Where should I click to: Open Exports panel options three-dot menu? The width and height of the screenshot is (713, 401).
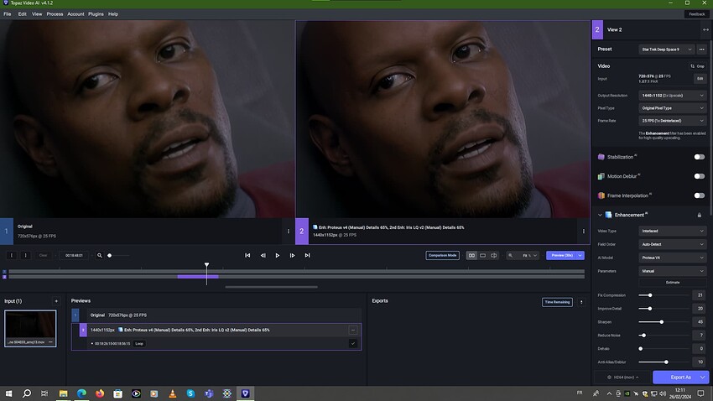pyautogui.click(x=581, y=302)
